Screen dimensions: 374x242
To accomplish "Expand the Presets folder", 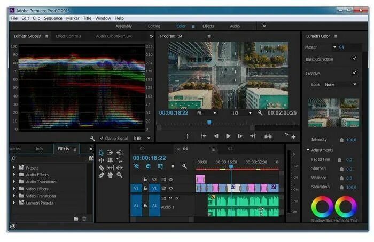I will 14,167.
